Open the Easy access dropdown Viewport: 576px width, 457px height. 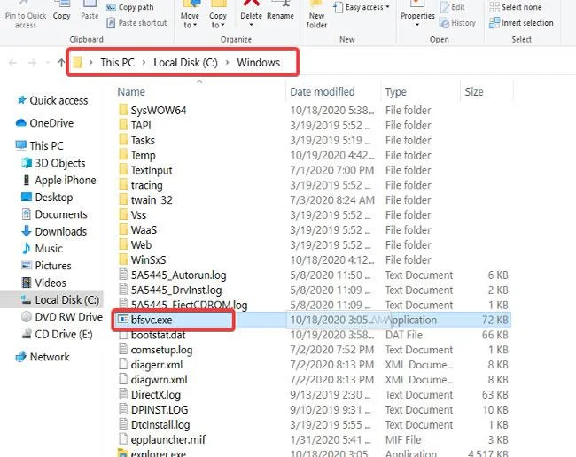(362, 7)
